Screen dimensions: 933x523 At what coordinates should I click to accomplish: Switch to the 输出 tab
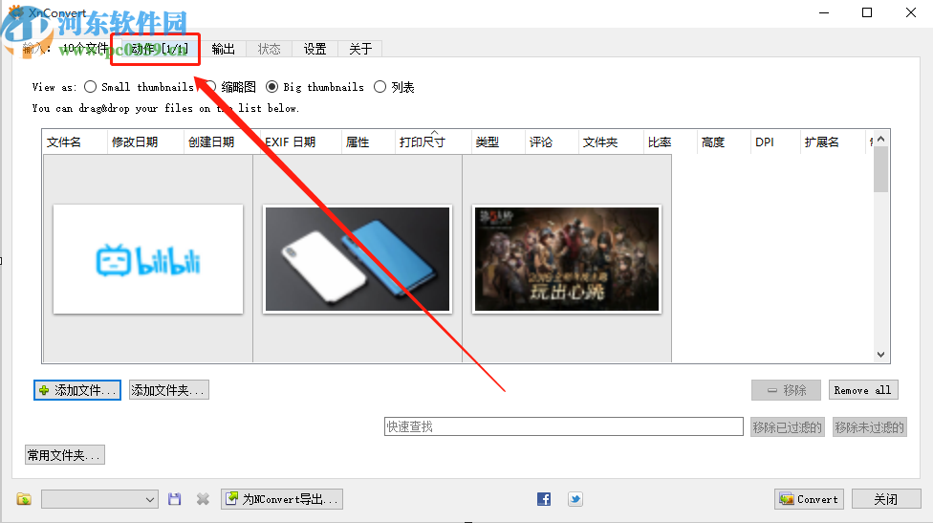tap(223, 49)
